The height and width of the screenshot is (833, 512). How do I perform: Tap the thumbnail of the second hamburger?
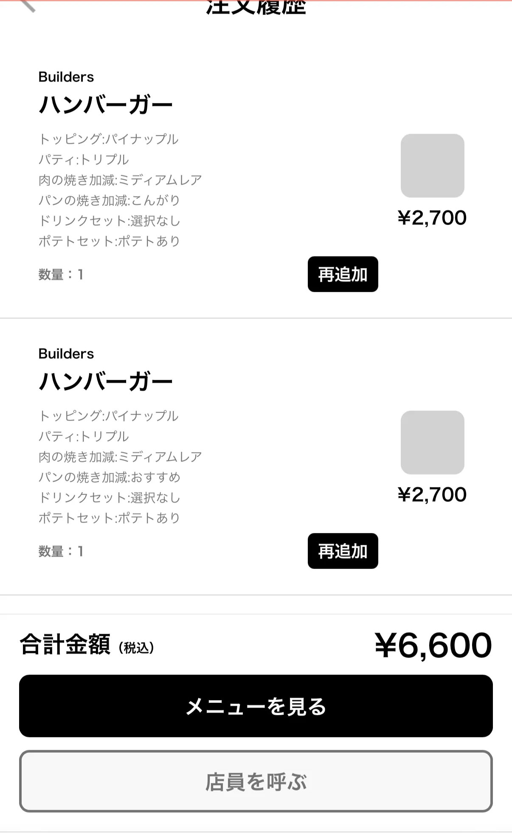[432, 442]
